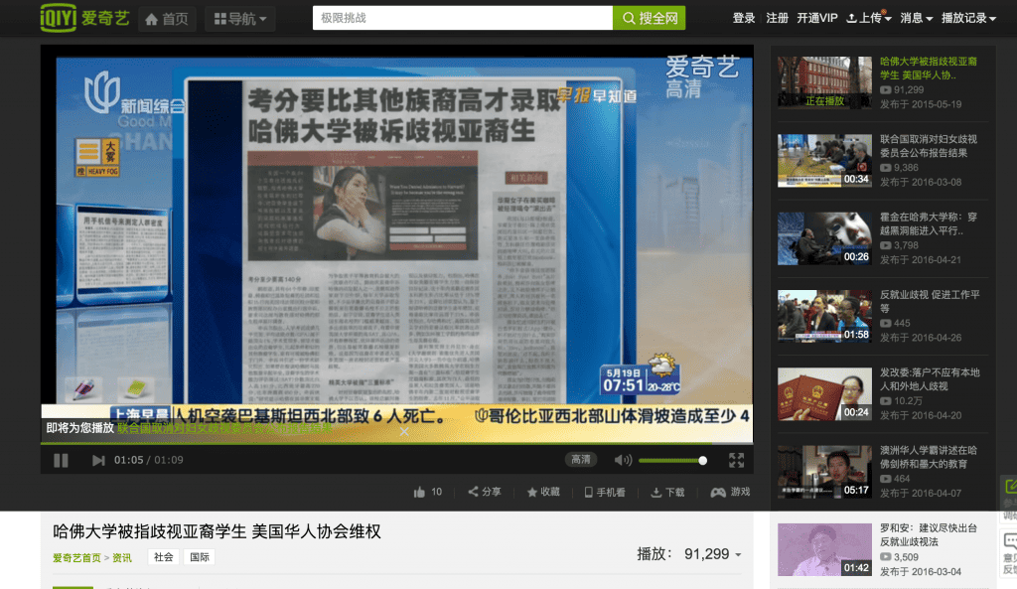Close the upcoming video notice

(404, 431)
